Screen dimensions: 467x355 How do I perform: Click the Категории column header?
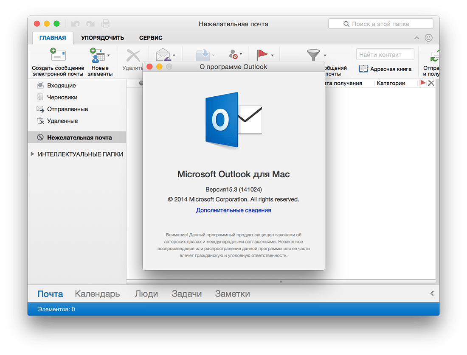[x=391, y=83]
